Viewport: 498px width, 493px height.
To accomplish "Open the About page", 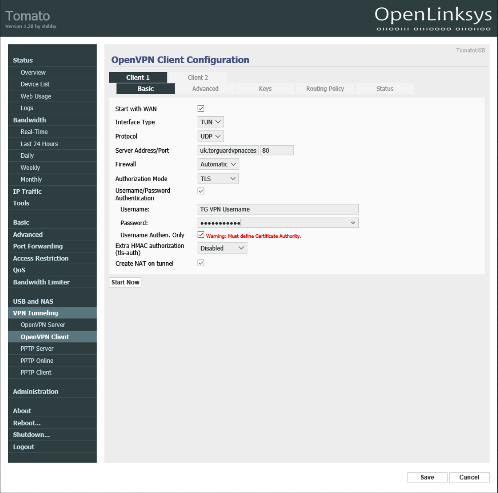I will click(x=52, y=411).
